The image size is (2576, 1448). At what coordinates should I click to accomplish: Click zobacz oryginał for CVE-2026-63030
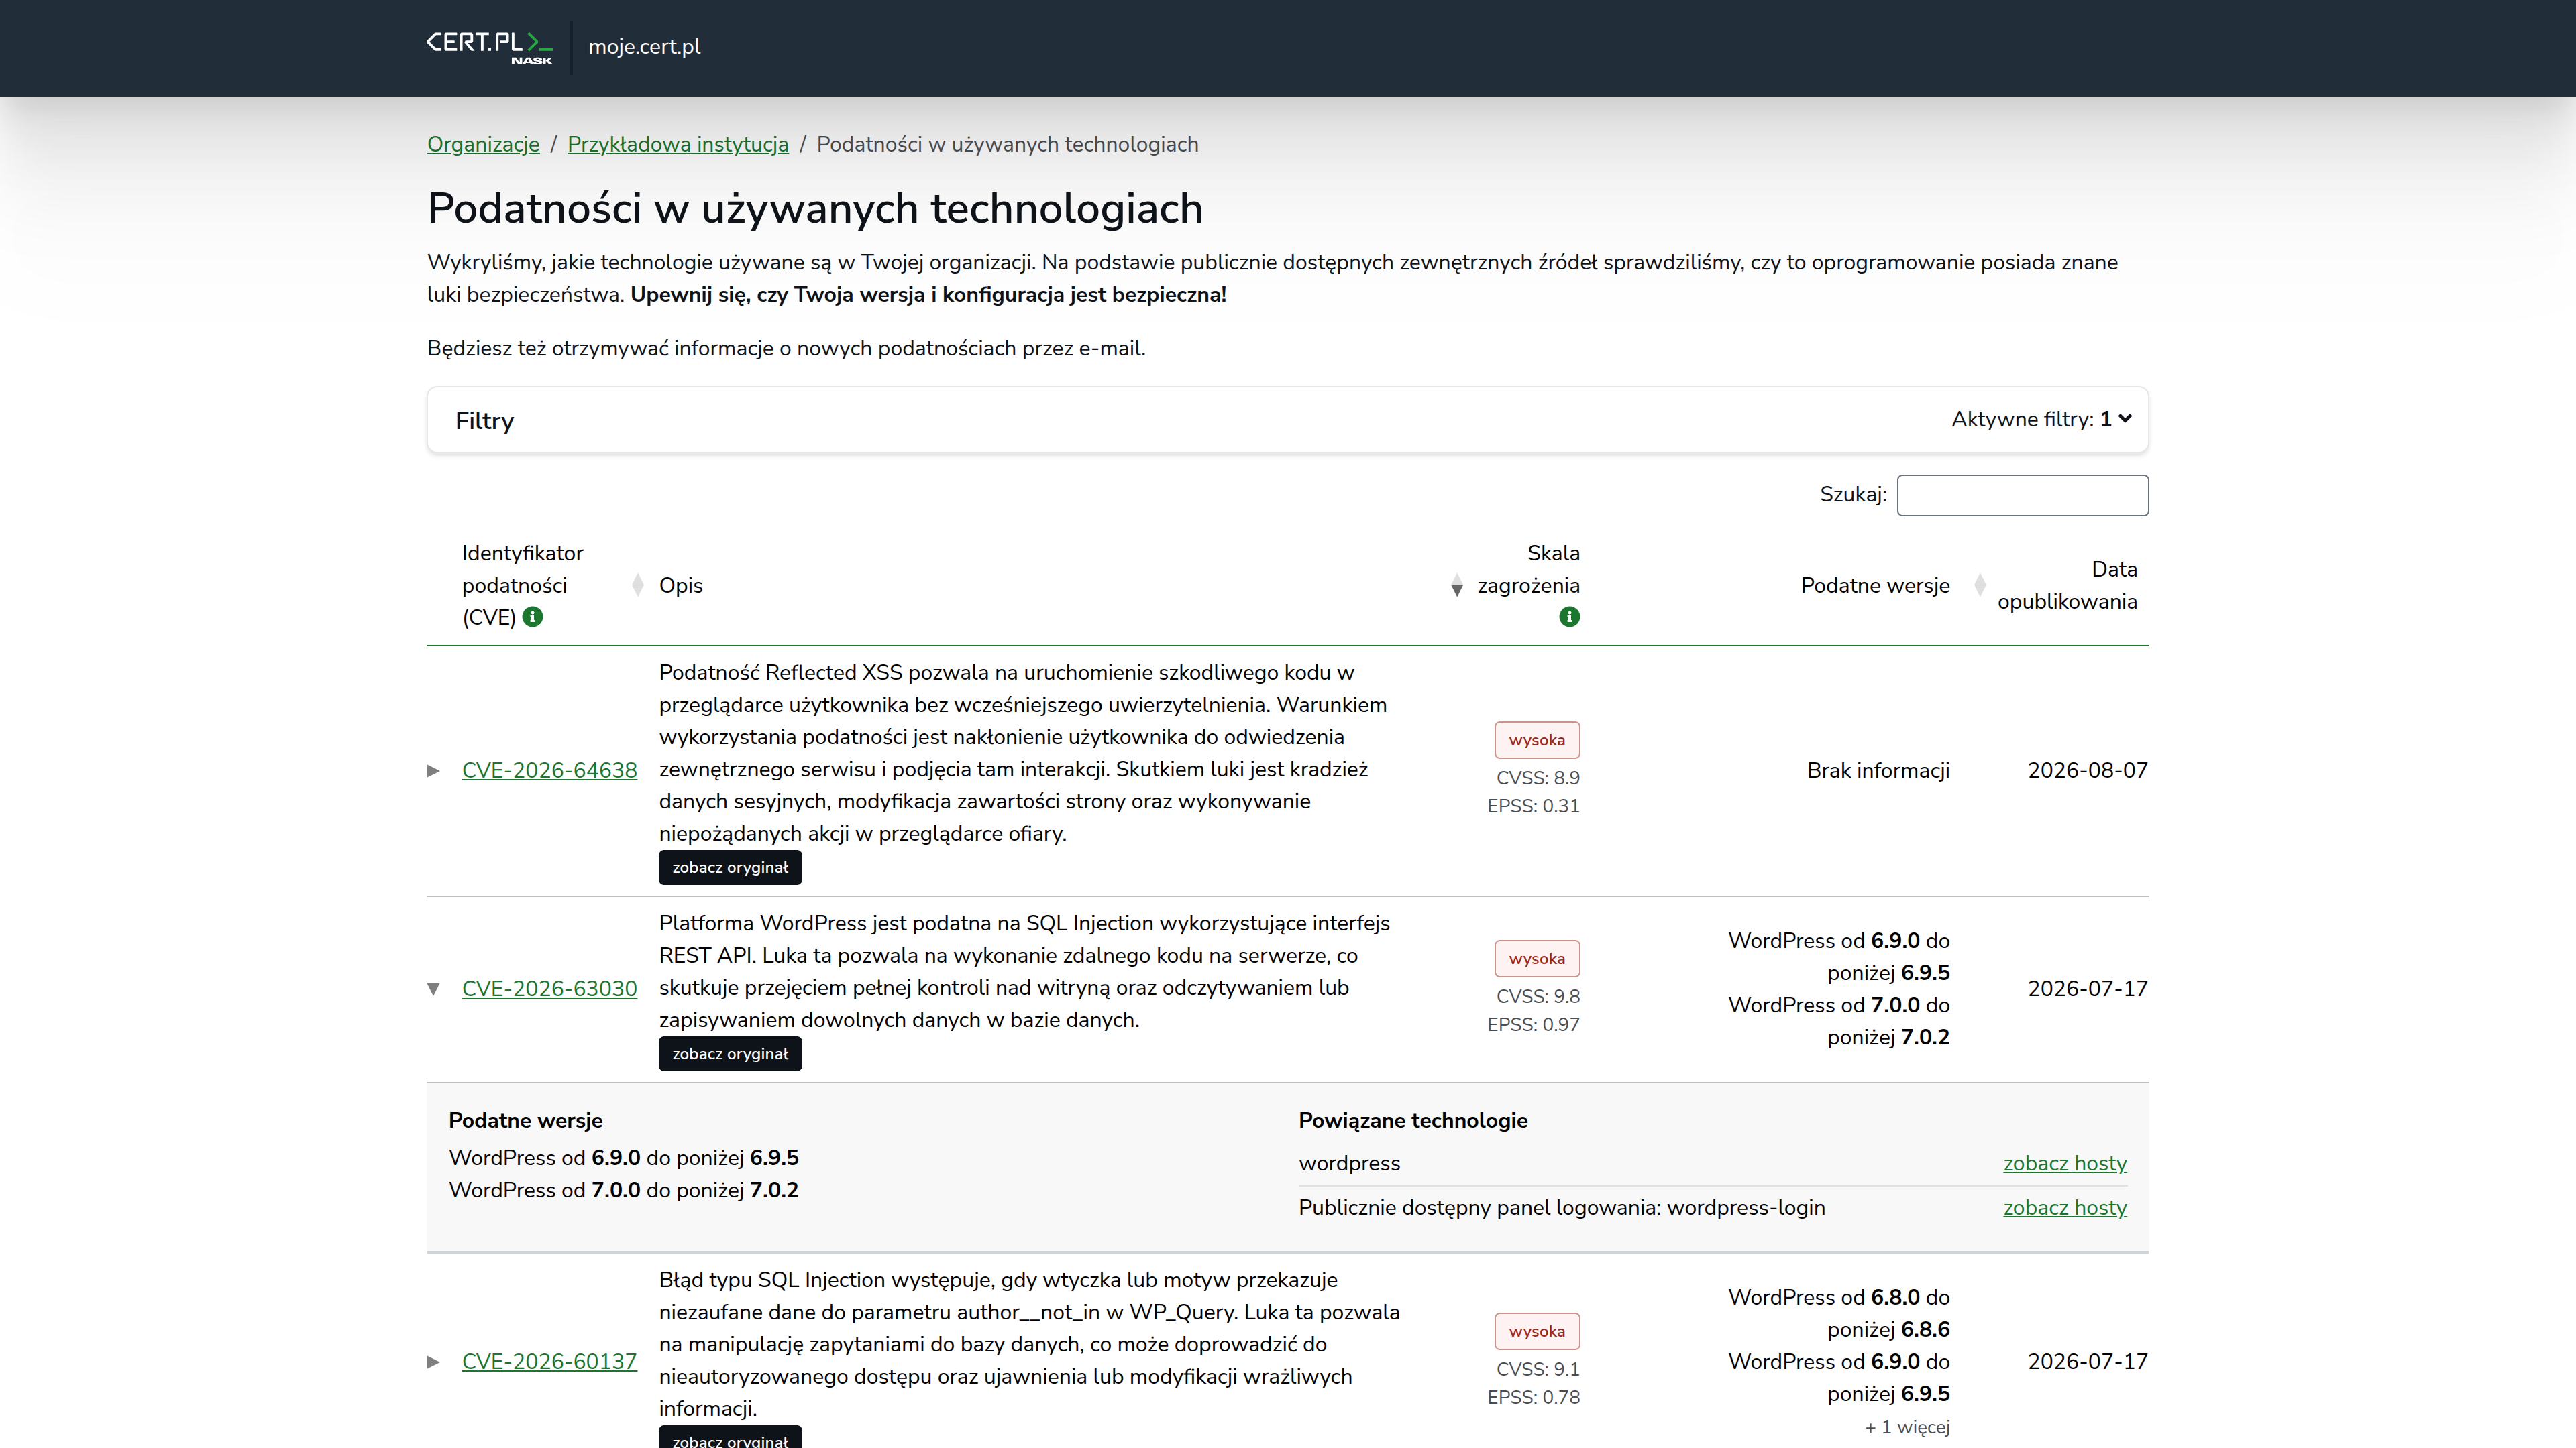pos(730,1053)
